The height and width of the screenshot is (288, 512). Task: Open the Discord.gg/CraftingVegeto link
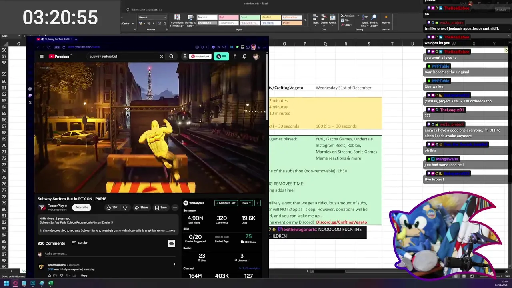click(x=341, y=222)
